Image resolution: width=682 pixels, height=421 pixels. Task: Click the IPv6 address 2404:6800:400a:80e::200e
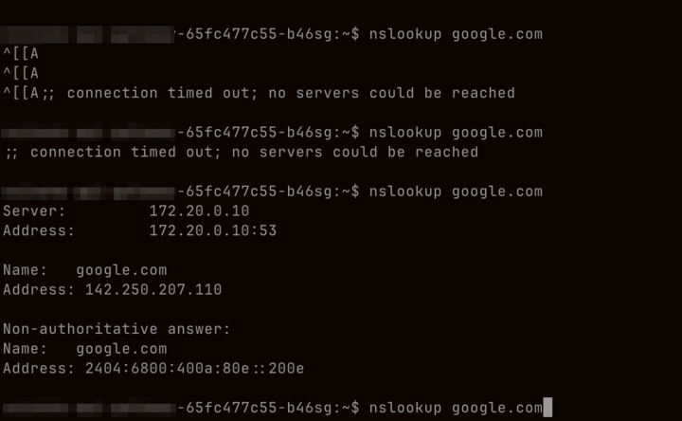pos(194,369)
